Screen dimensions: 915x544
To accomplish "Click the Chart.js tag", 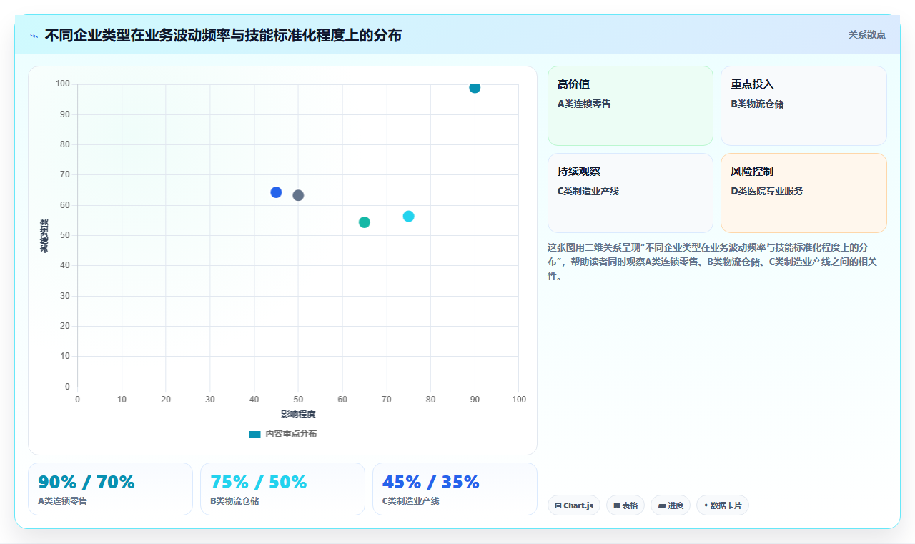I will (x=574, y=505).
